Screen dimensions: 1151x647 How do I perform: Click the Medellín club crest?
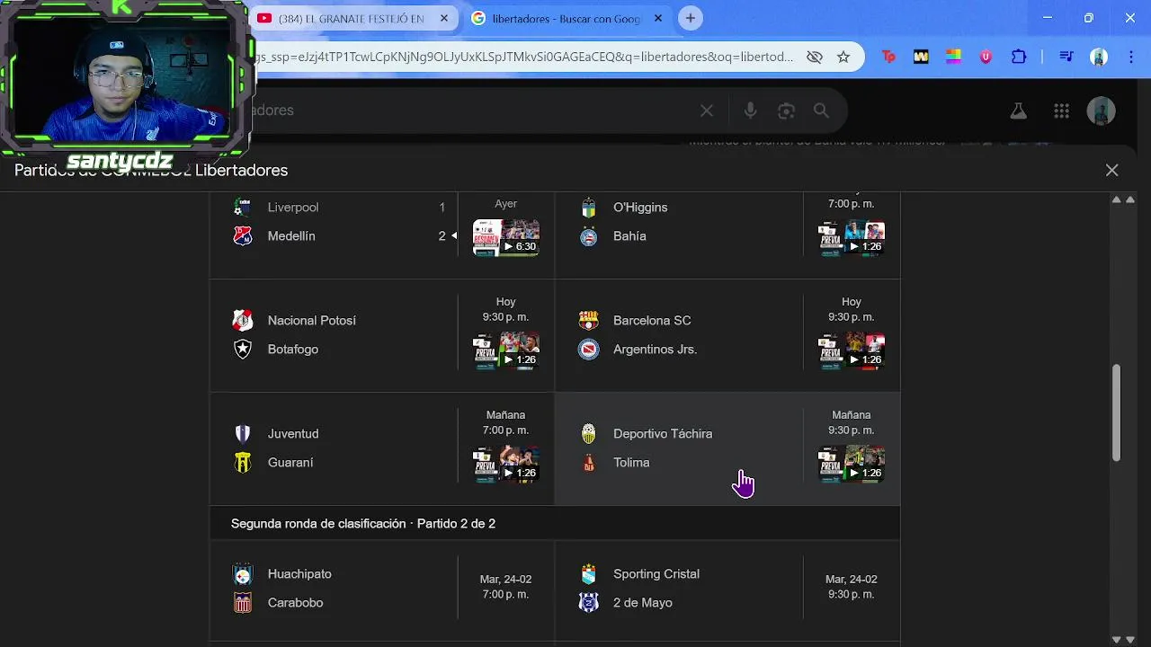tap(243, 236)
